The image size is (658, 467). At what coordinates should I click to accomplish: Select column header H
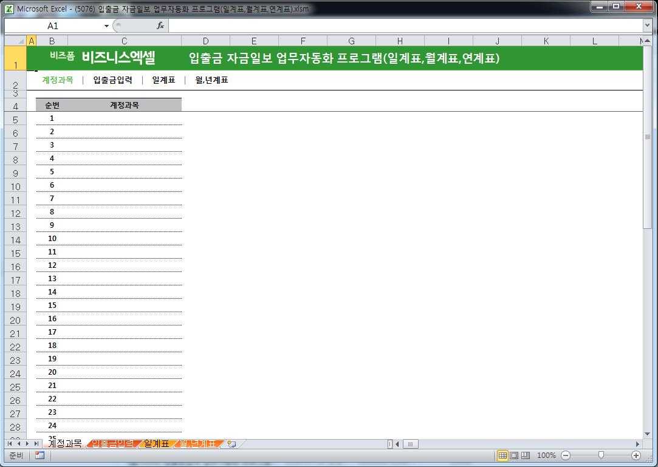click(400, 41)
